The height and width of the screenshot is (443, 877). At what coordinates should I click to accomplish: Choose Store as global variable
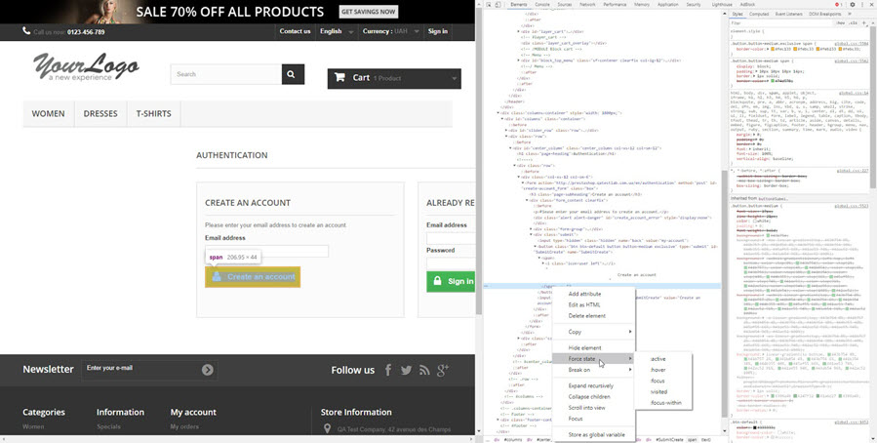click(x=593, y=434)
